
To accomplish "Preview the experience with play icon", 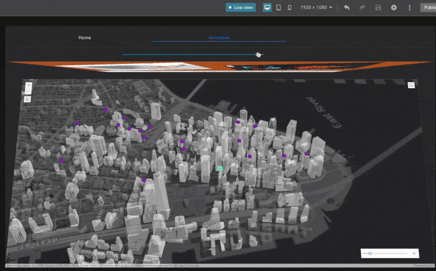I will tap(394, 8).
